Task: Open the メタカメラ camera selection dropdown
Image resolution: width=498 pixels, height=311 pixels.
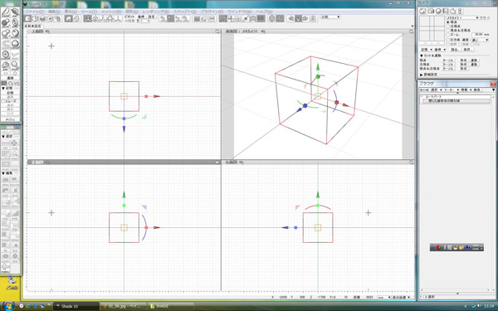Action: coord(462,17)
